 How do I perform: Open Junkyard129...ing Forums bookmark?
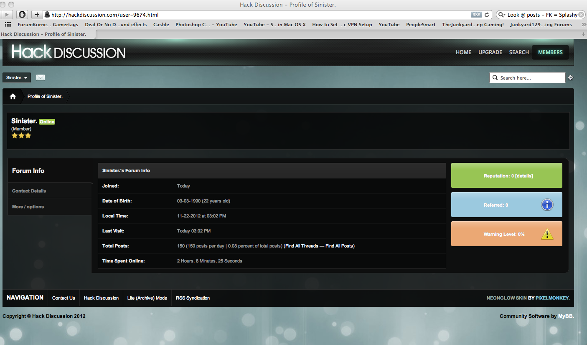[x=541, y=25]
